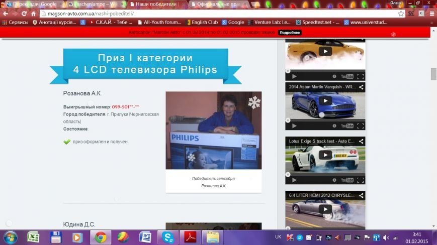Open the Windows Start button
Image resolution: width=437 pixels, height=245 pixels.
[x=11, y=237]
